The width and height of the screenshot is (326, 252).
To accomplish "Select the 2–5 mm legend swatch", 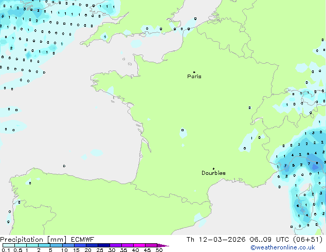I will tap(44, 245).
